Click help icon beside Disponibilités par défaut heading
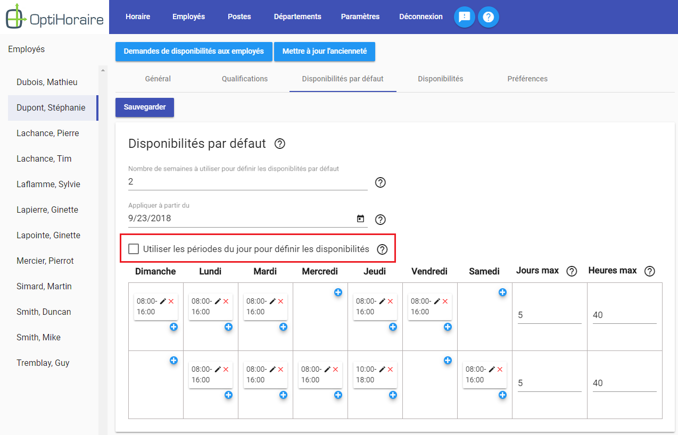The height and width of the screenshot is (435, 678). coord(280,144)
